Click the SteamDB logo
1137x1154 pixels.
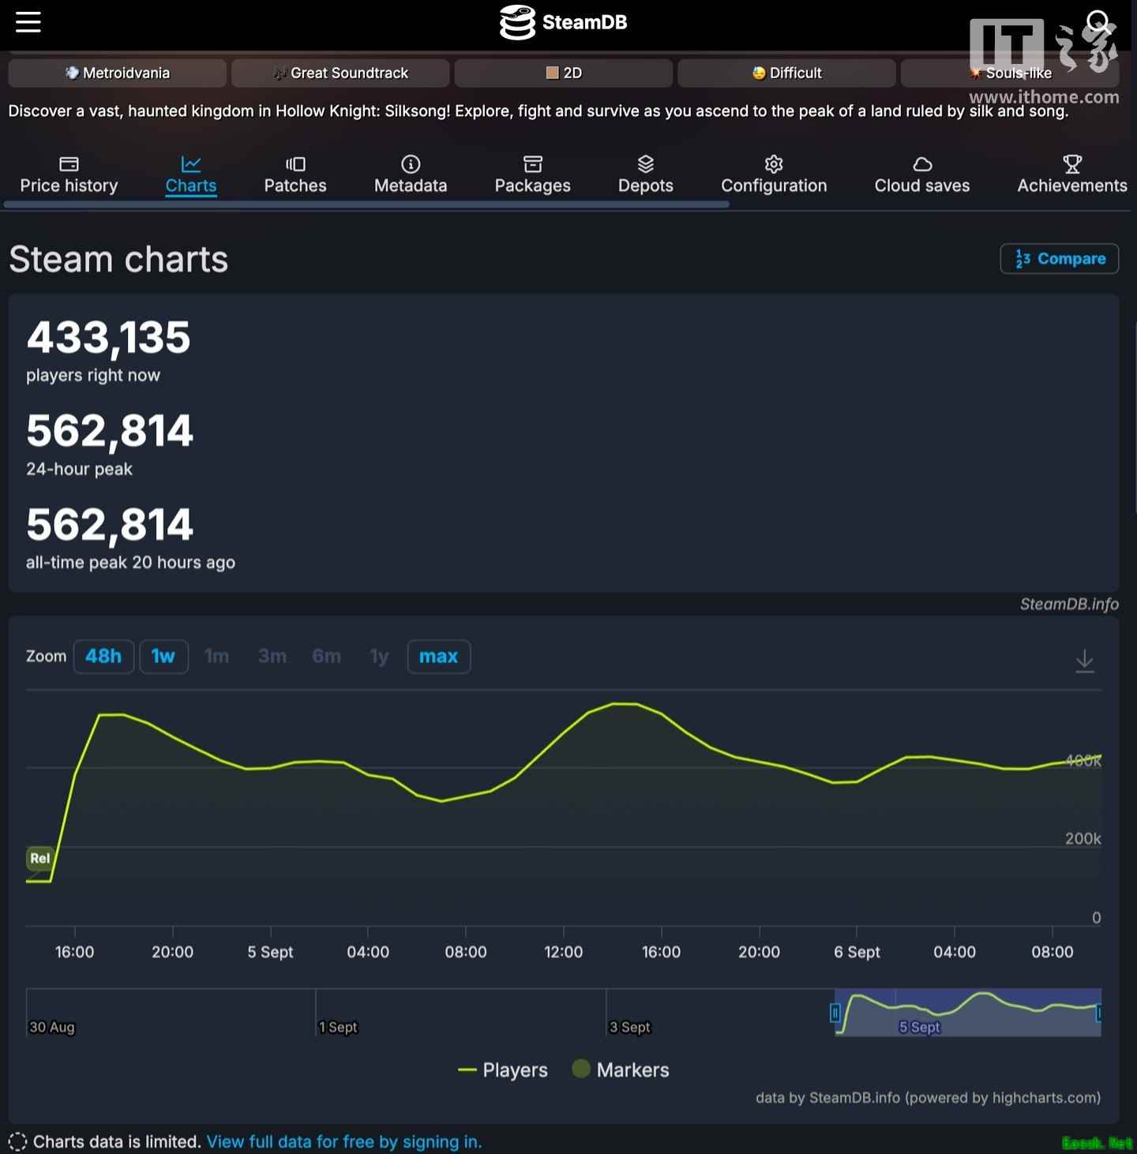click(563, 23)
